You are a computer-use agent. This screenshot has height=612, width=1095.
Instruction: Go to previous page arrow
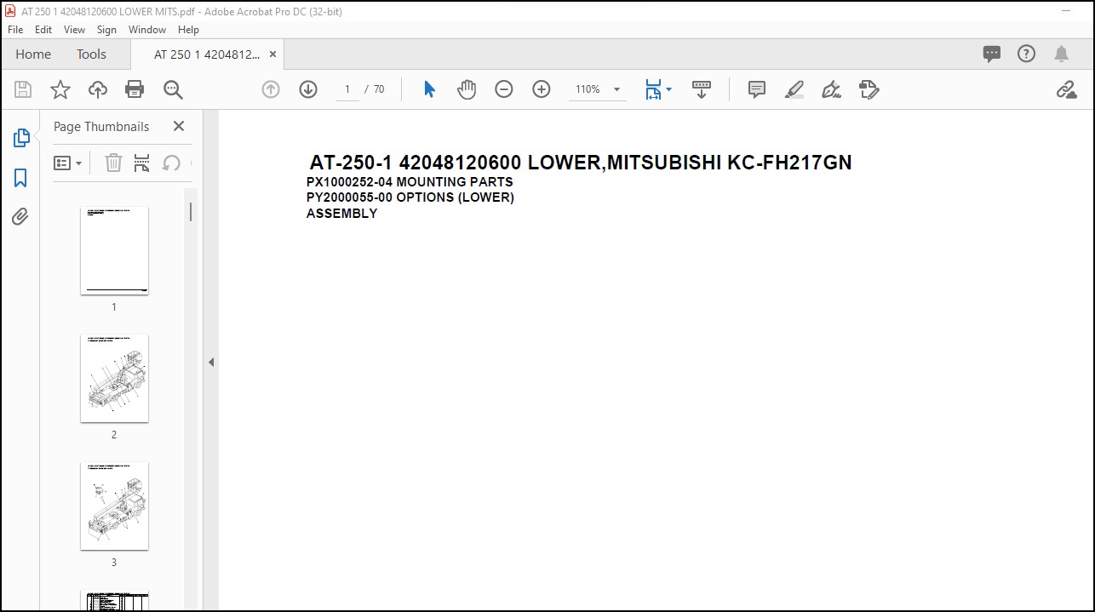[x=271, y=89]
